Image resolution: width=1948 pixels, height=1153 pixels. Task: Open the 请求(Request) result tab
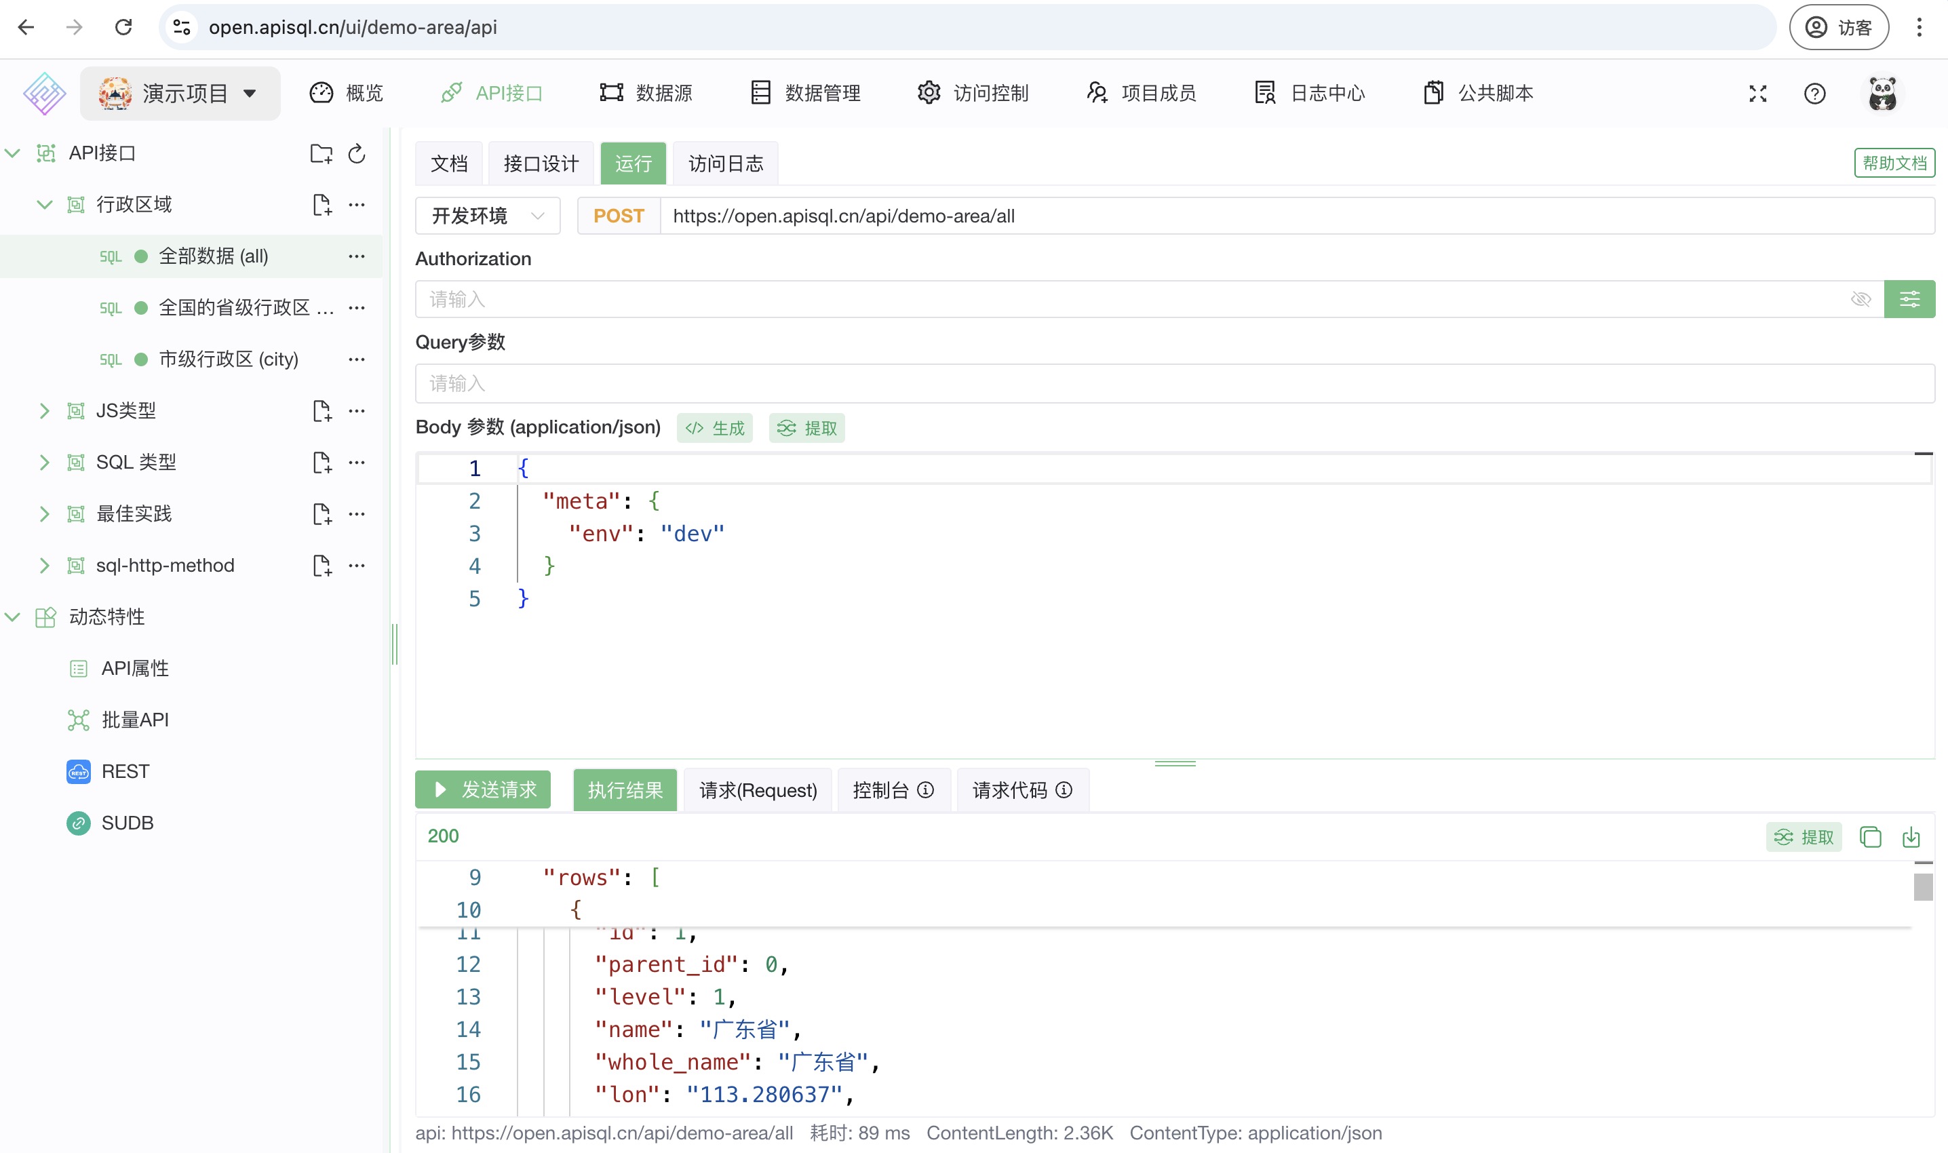[758, 790]
